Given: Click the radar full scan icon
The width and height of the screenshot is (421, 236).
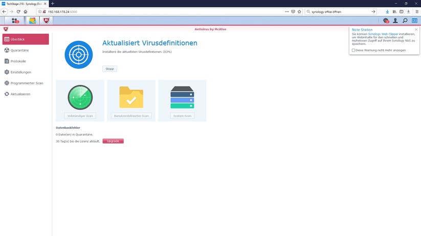Looking at the screenshot, I should [80, 97].
